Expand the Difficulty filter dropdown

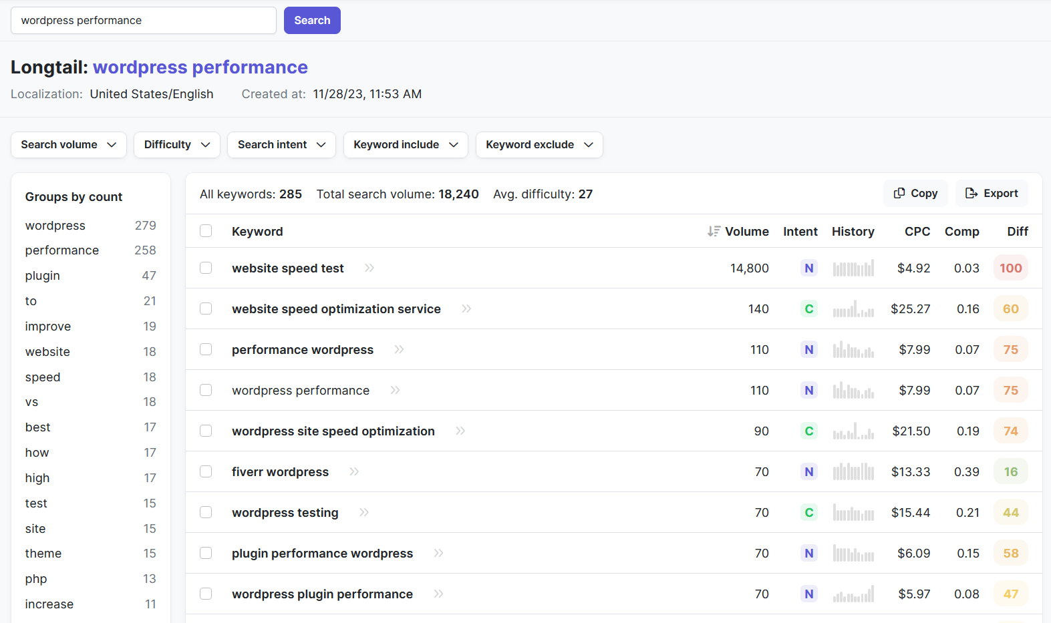[x=177, y=145]
